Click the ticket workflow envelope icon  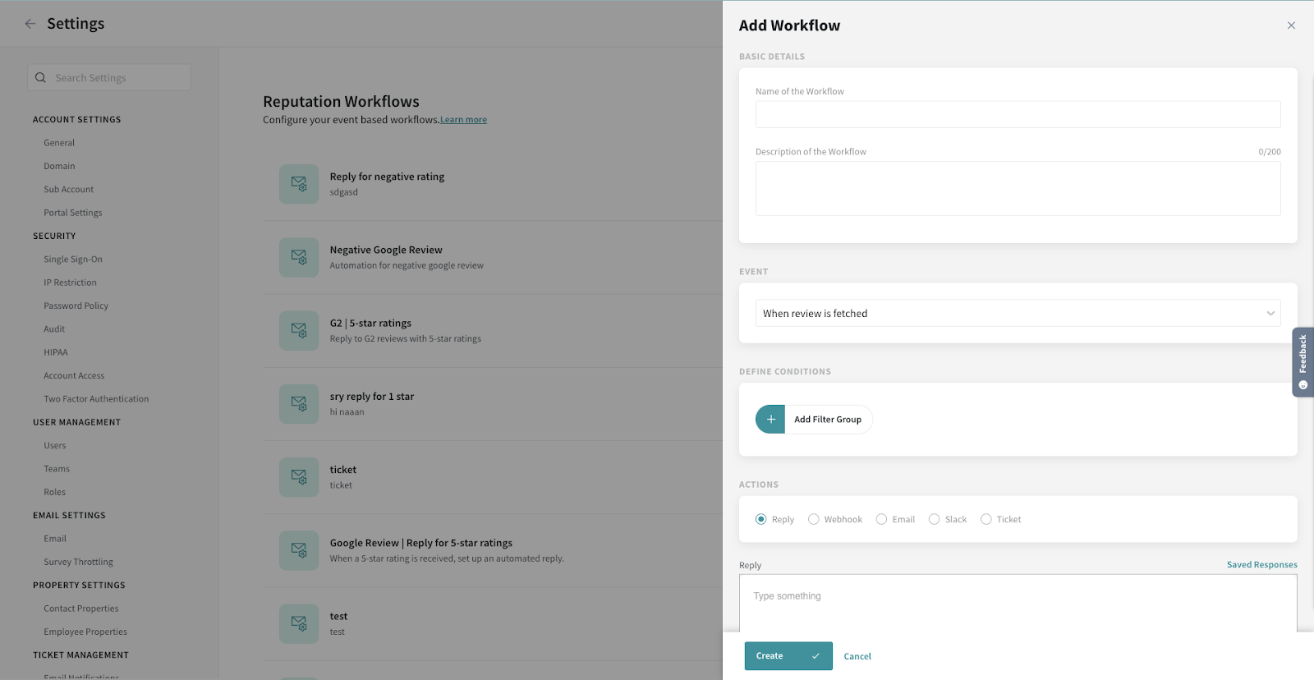299,477
